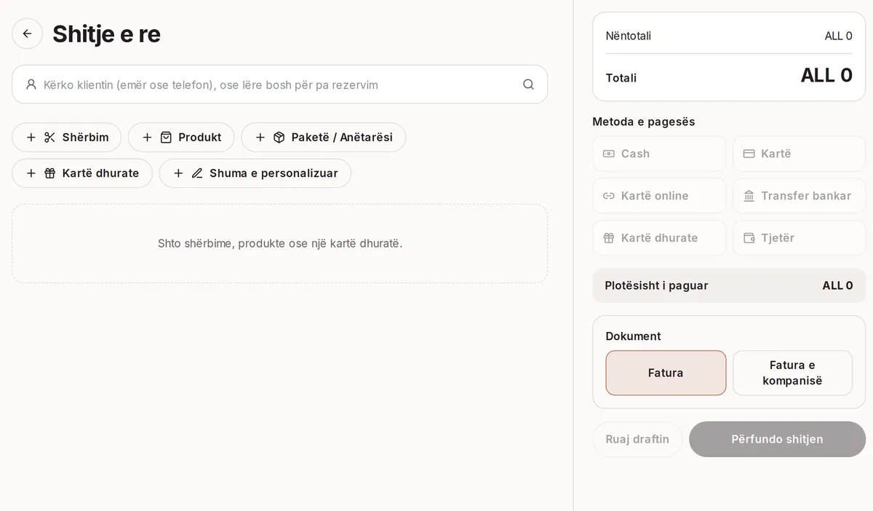Screen dimensions: 873x511
Task: Add a service with Shërbim button
Action: 67,138
